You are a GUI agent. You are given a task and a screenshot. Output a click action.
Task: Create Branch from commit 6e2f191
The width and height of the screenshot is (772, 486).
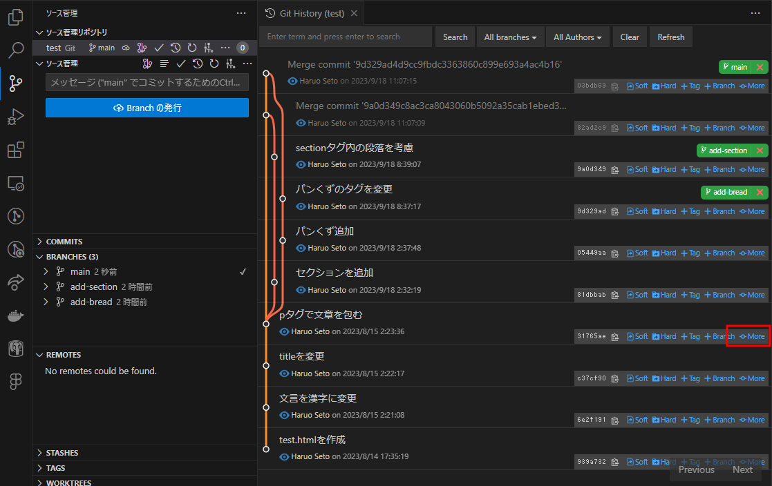[x=719, y=420]
